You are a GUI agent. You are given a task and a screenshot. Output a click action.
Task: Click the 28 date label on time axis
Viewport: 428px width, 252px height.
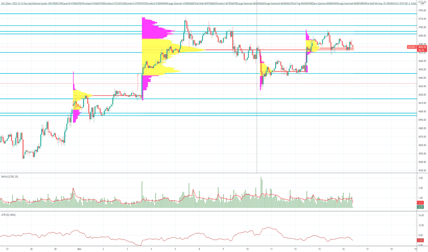(x=31, y=249)
